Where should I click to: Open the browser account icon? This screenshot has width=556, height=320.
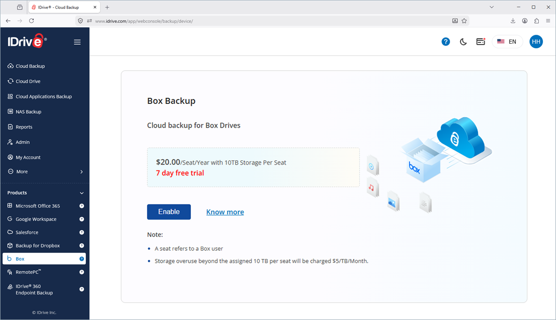[525, 21]
